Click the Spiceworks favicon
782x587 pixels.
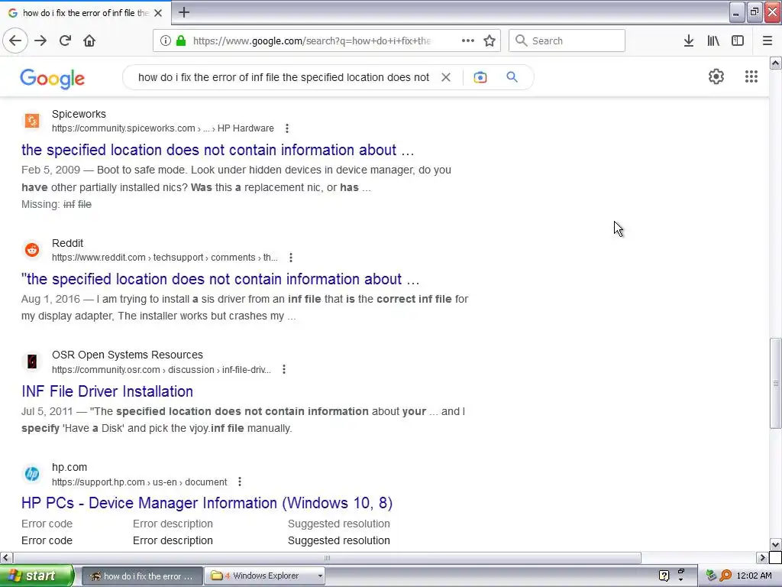(x=32, y=121)
